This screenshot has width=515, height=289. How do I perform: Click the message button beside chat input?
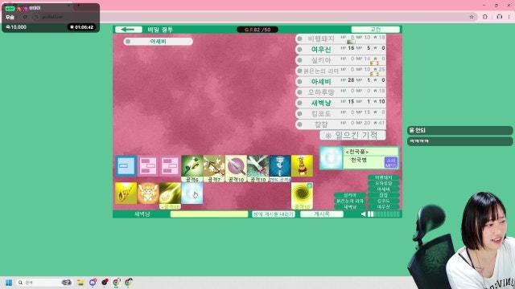pos(274,214)
